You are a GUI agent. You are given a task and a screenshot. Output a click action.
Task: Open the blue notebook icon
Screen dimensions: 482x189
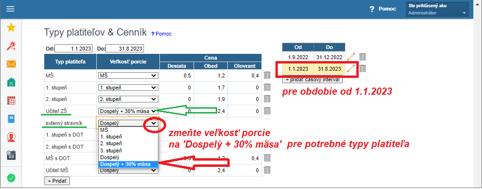tap(12, 119)
